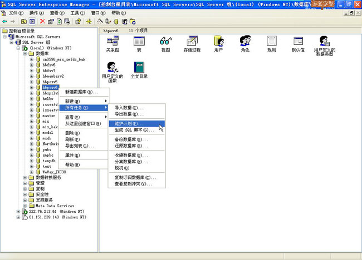Choose 属性(R) in context menu
The image size is (362, 260).
click(84, 156)
